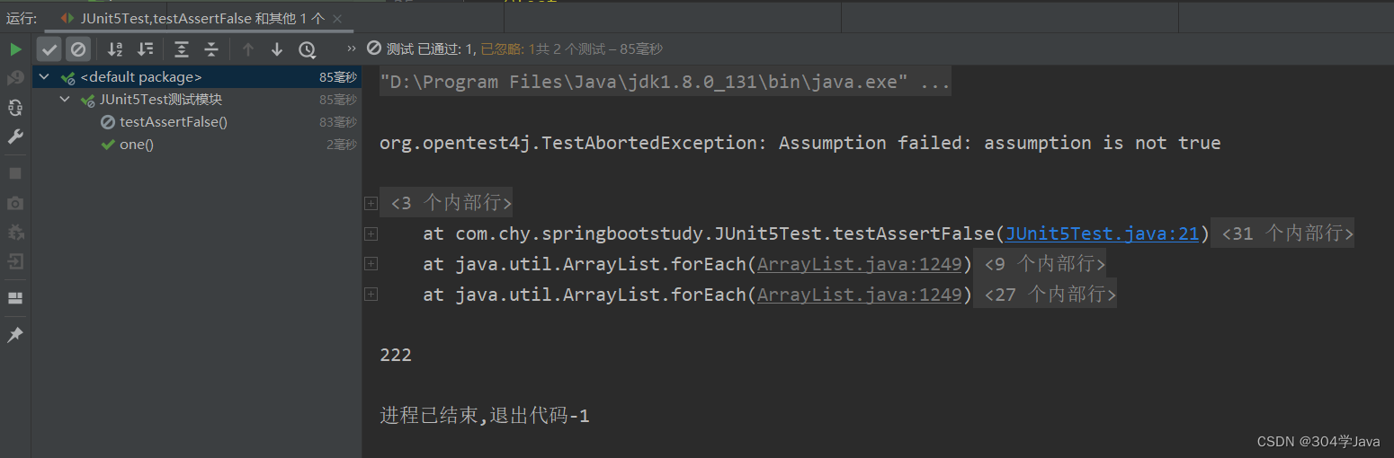The image size is (1394, 458).
Task: Click the 2毫秒 duration of one()
Action: tap(342, 145)
